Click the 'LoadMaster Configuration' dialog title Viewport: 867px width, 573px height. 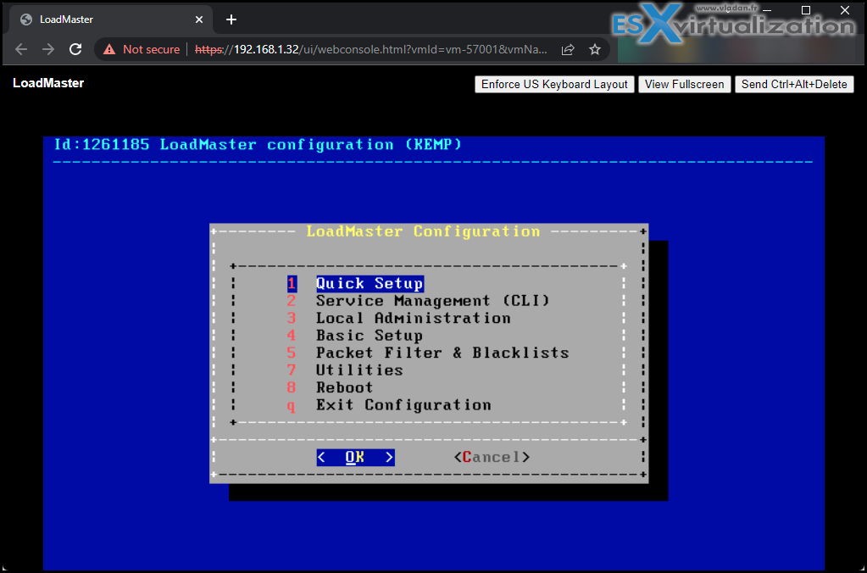[423, 231]
